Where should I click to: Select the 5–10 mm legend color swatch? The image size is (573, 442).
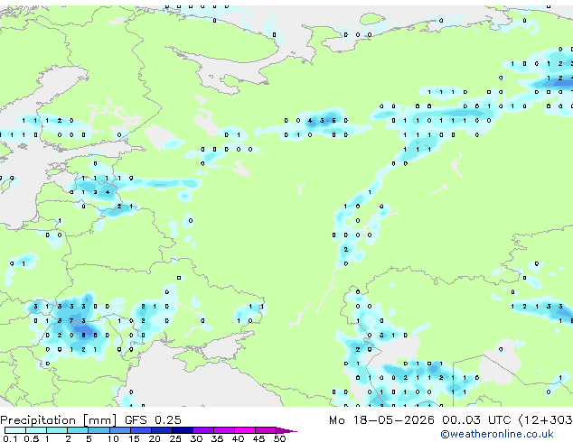tap(99, 430)
